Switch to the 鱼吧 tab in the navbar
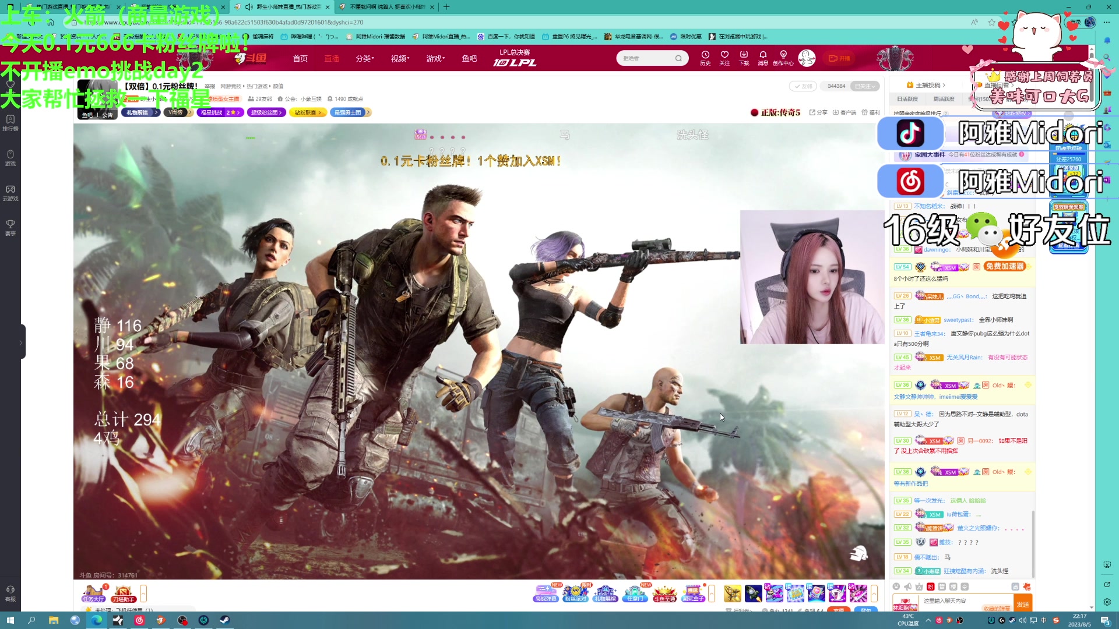Image resolution: width=1119 pixels, height=629 pixels. [x=469, y=58]
